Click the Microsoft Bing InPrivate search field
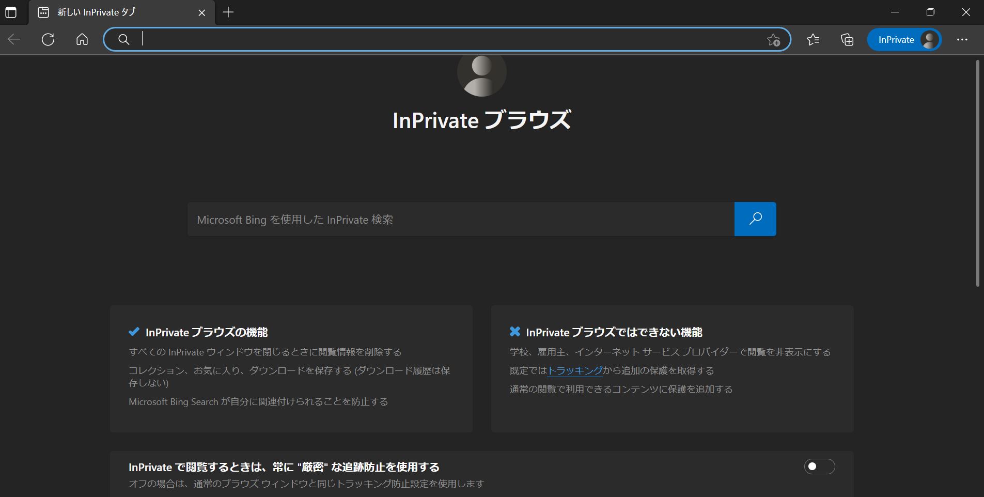 pos(461,219)
